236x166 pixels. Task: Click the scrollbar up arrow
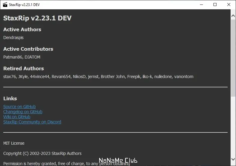coord(233,16)
